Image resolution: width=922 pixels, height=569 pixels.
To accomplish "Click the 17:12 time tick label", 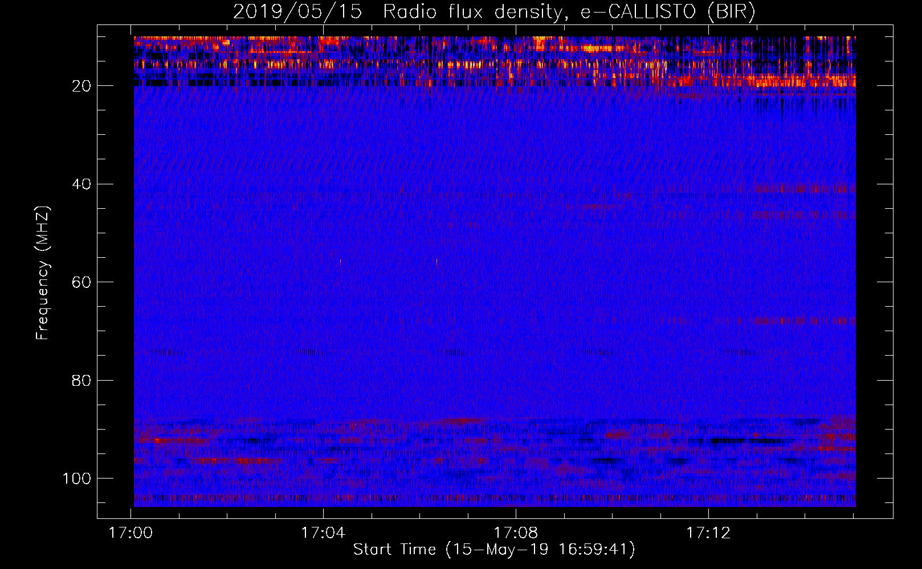I will [708, 533].
